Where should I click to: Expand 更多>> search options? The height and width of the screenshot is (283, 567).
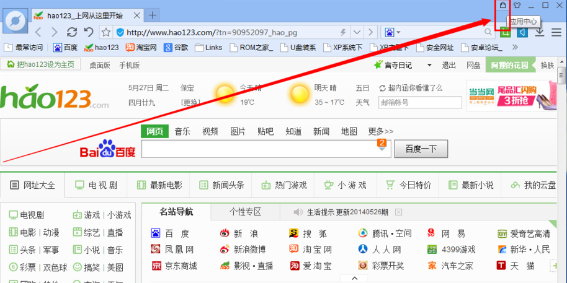381,131
